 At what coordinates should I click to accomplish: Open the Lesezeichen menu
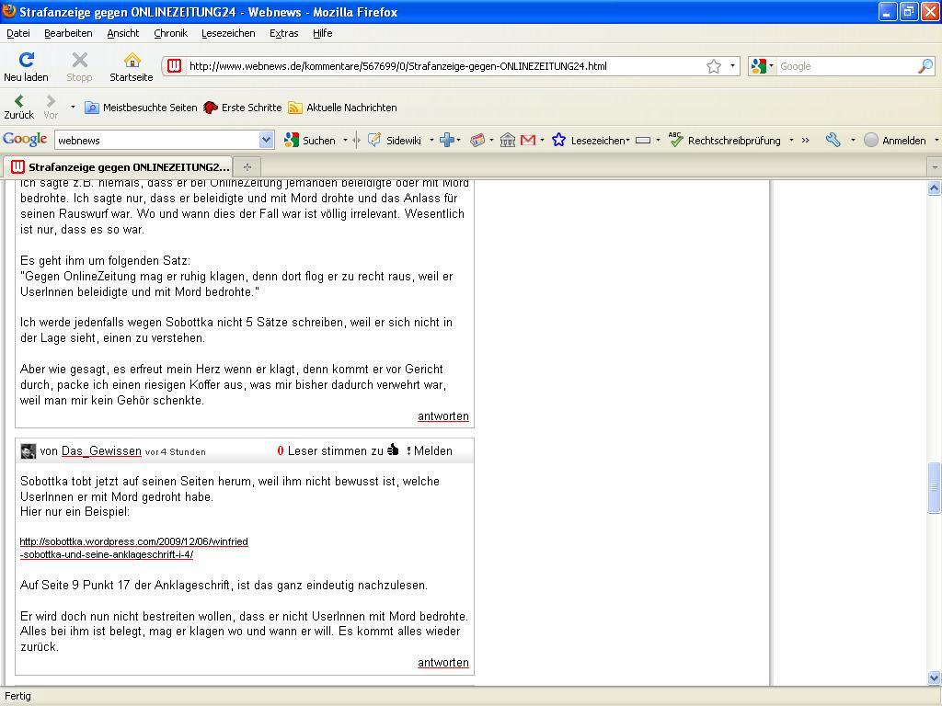228,33
